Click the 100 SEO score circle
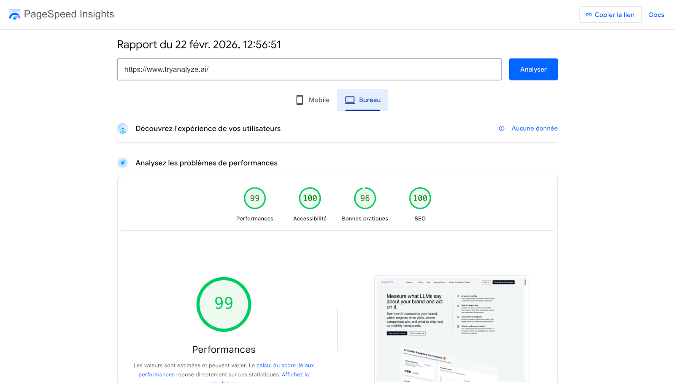The height and width of the screenshot is (383, 675). (420, 198)
